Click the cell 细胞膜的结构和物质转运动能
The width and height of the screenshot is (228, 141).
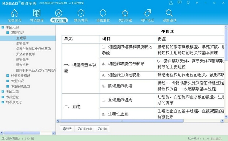click(127, 50)
